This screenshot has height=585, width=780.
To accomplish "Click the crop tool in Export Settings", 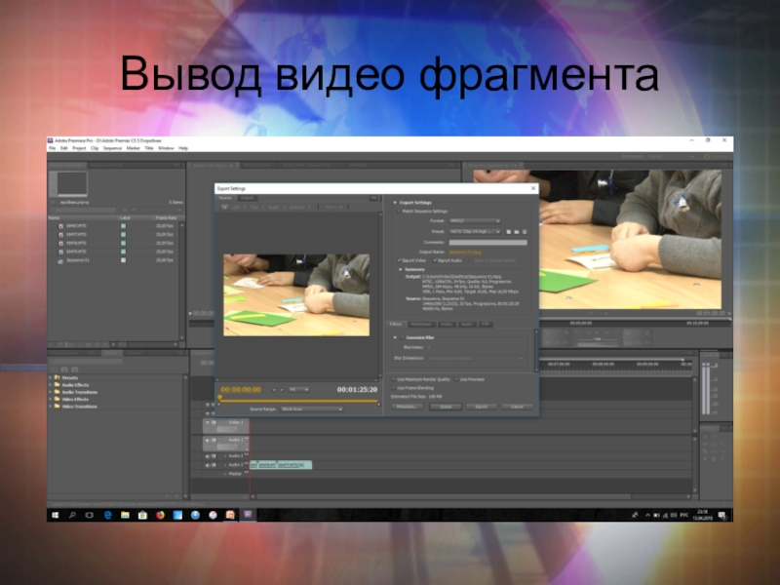I will [x=224, y=207].
